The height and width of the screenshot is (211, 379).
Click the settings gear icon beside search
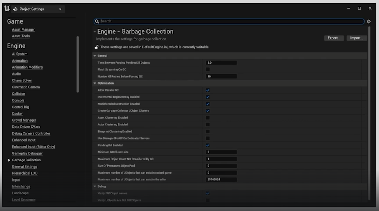[x=369, y=21]
